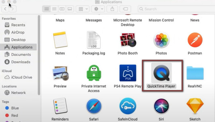The image size is (215, 122).
Task: Select Desktop in the sidebar
Action: [18, 40]
